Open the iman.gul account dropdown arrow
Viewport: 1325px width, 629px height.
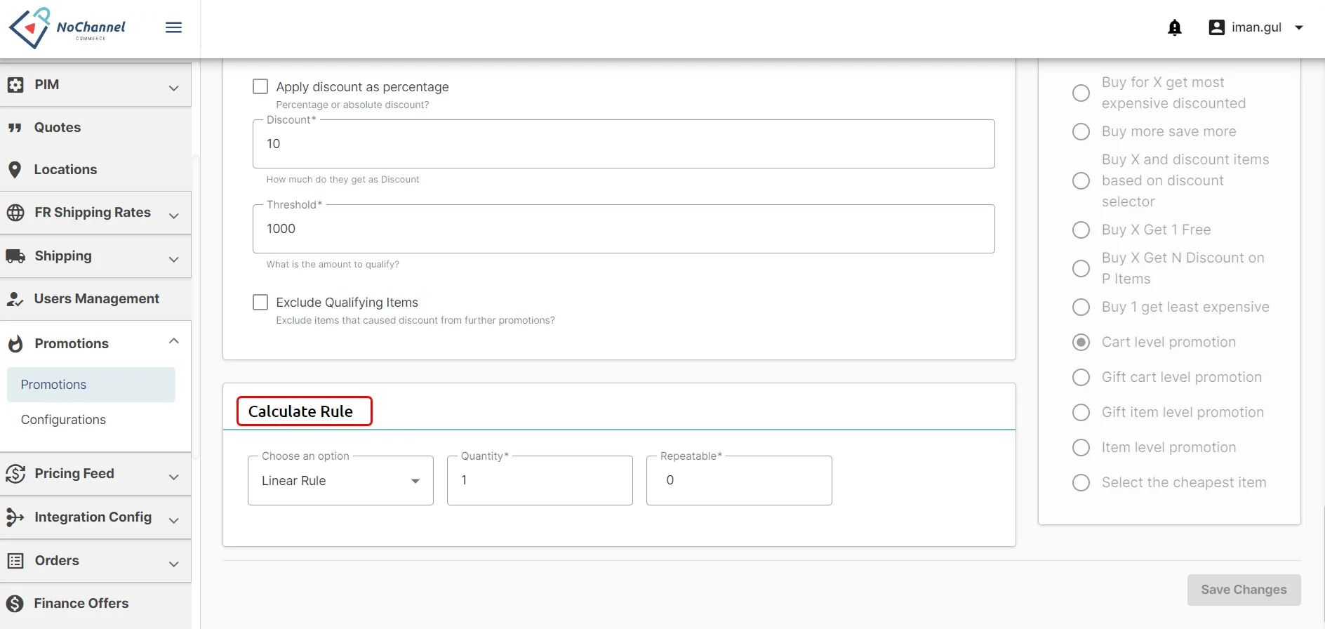pos(1299,28)
